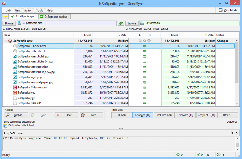Open the Other... tree view options

(227, 115)
